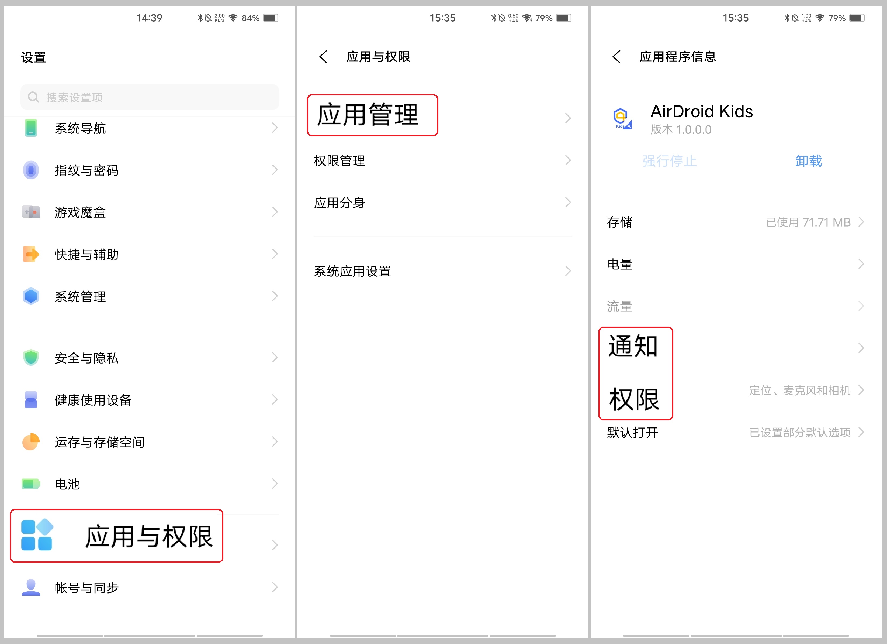
Task: Tap battery status icon in right screen
Action: [857, 18]
